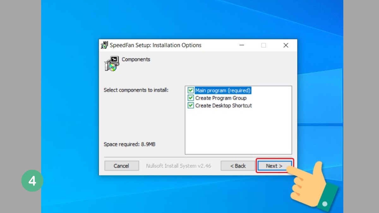Click the Next > button

point(274,166)
